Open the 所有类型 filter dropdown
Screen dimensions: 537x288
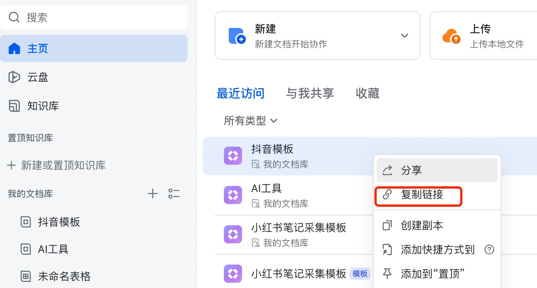coord(251,121)
